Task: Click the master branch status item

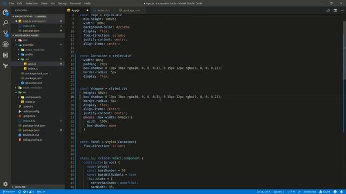Action: (x=9, y=192)
